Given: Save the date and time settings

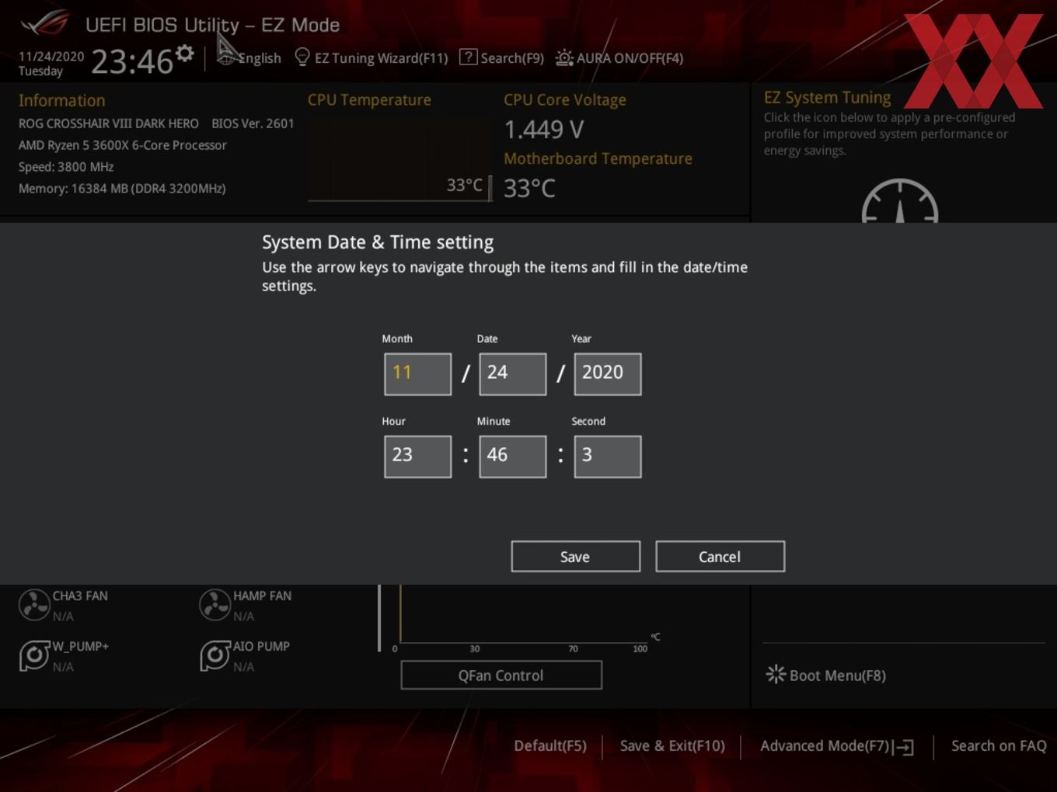Looking at the screenshot, I should (575, 556).
